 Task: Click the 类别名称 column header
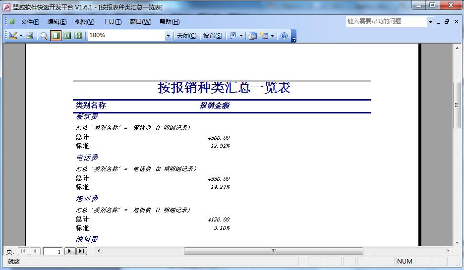[x=91, y=106]
